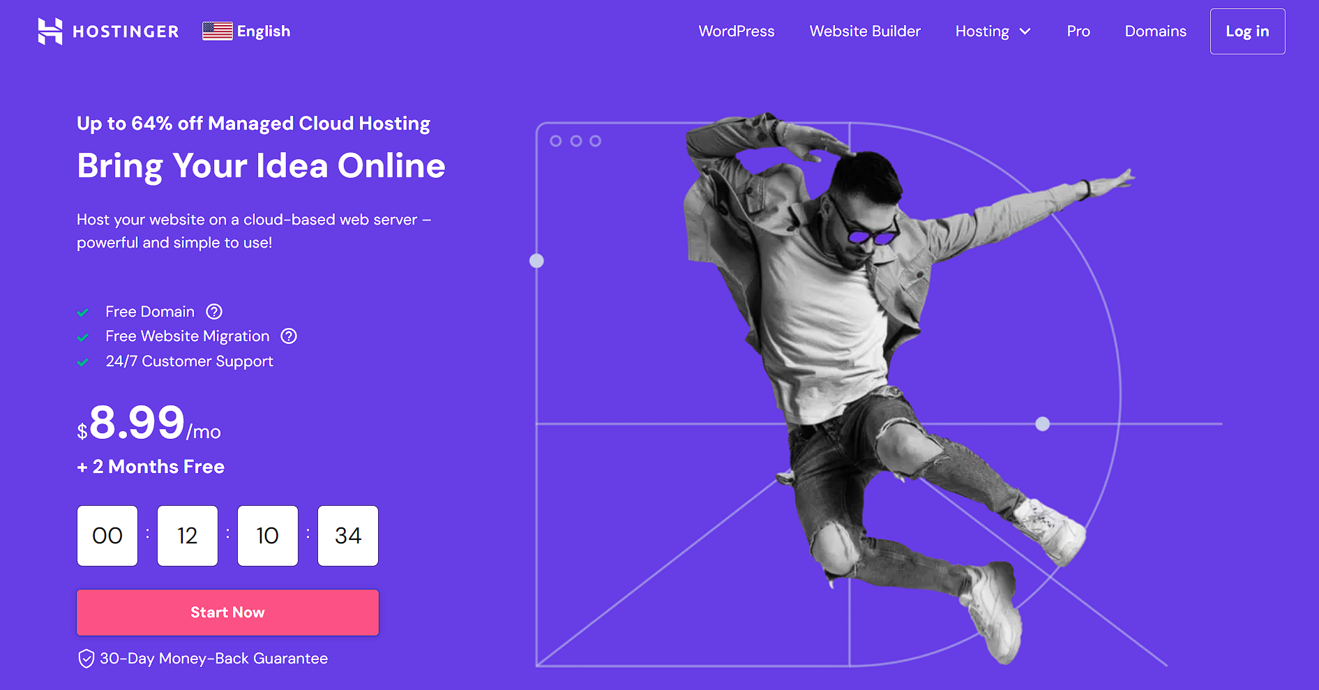1319x690 pixels.
Task: Expand the Hosting dropdown chevron
Action: (1025, 31)
